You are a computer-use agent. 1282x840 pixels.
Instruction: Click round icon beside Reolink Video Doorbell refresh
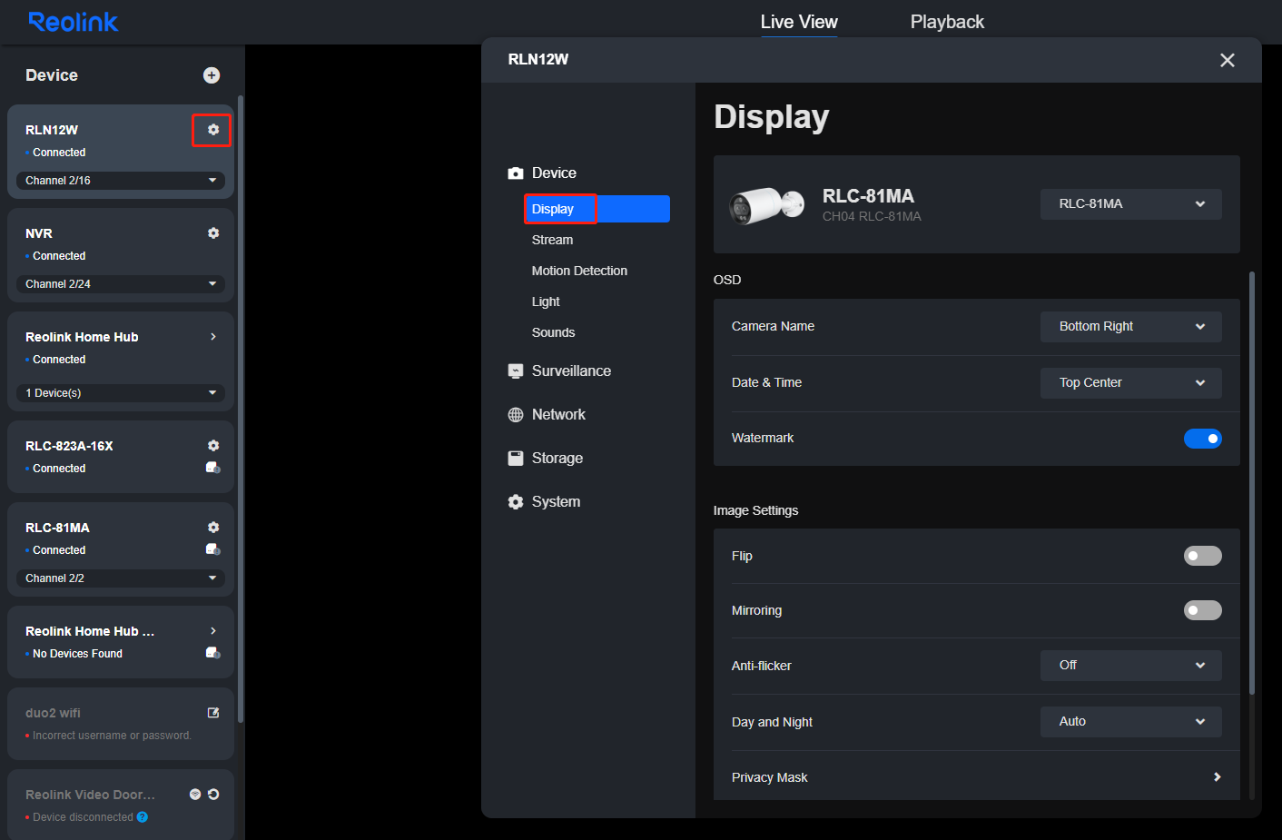click(x=195, y=795)
